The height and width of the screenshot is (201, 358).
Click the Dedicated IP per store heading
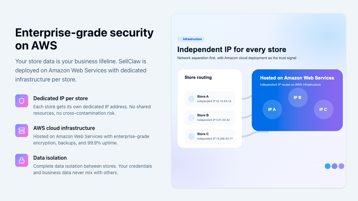pos(60,99)
